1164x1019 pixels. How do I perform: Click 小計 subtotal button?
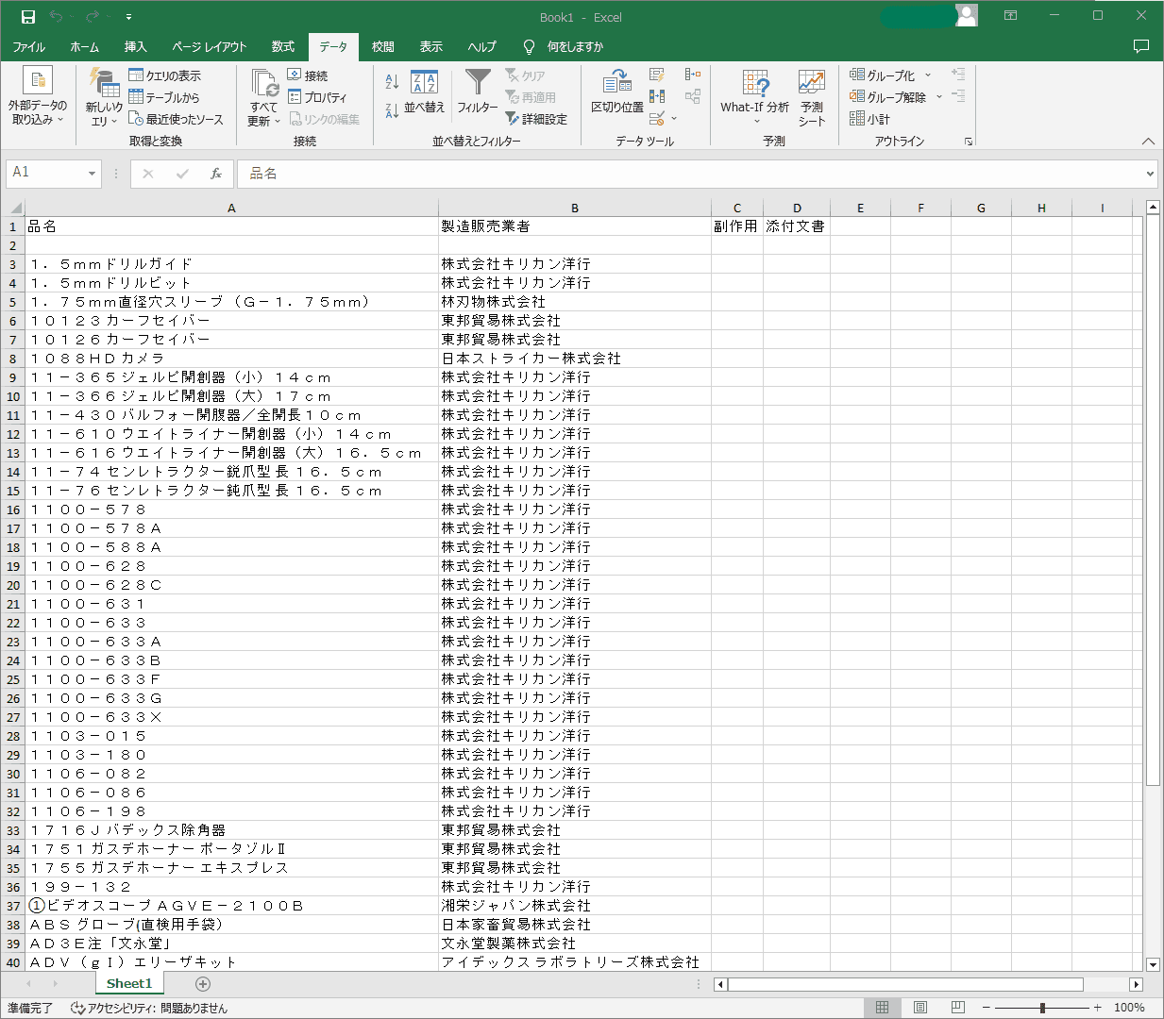coord(869,119)
